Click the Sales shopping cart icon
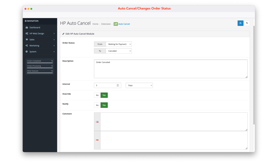This screenshot has width=278, height=163. click(27, 40)
